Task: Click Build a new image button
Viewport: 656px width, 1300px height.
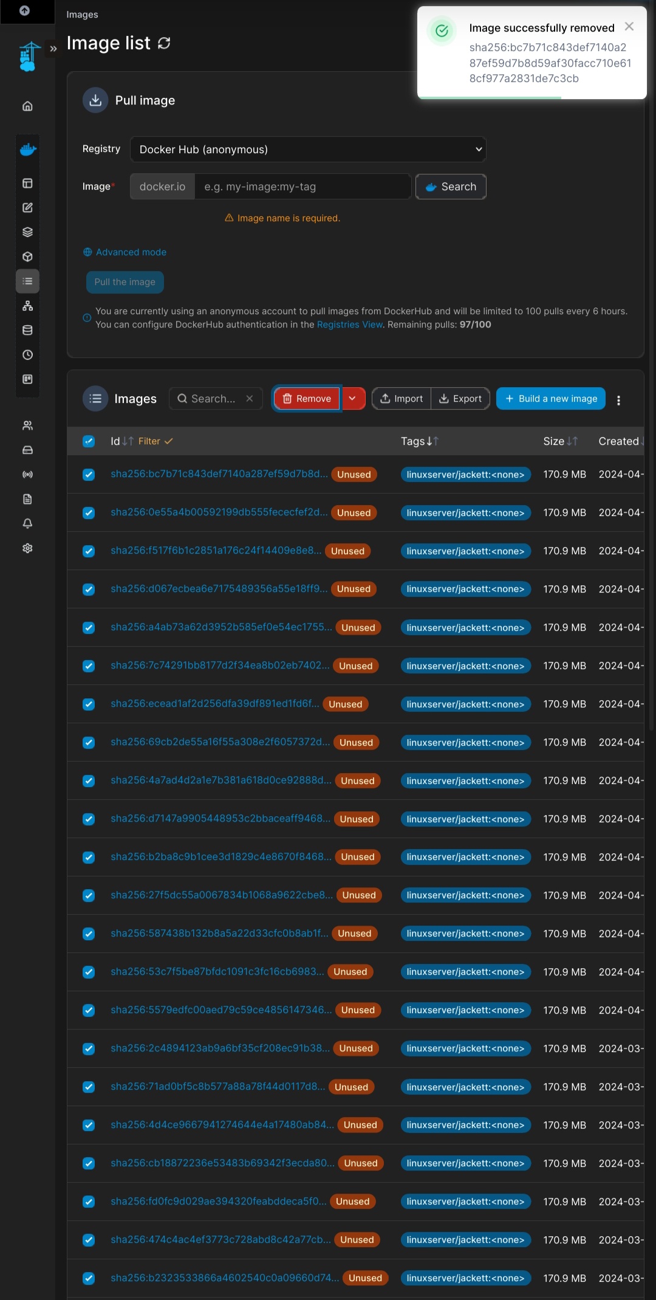Action: click(550, 399)
